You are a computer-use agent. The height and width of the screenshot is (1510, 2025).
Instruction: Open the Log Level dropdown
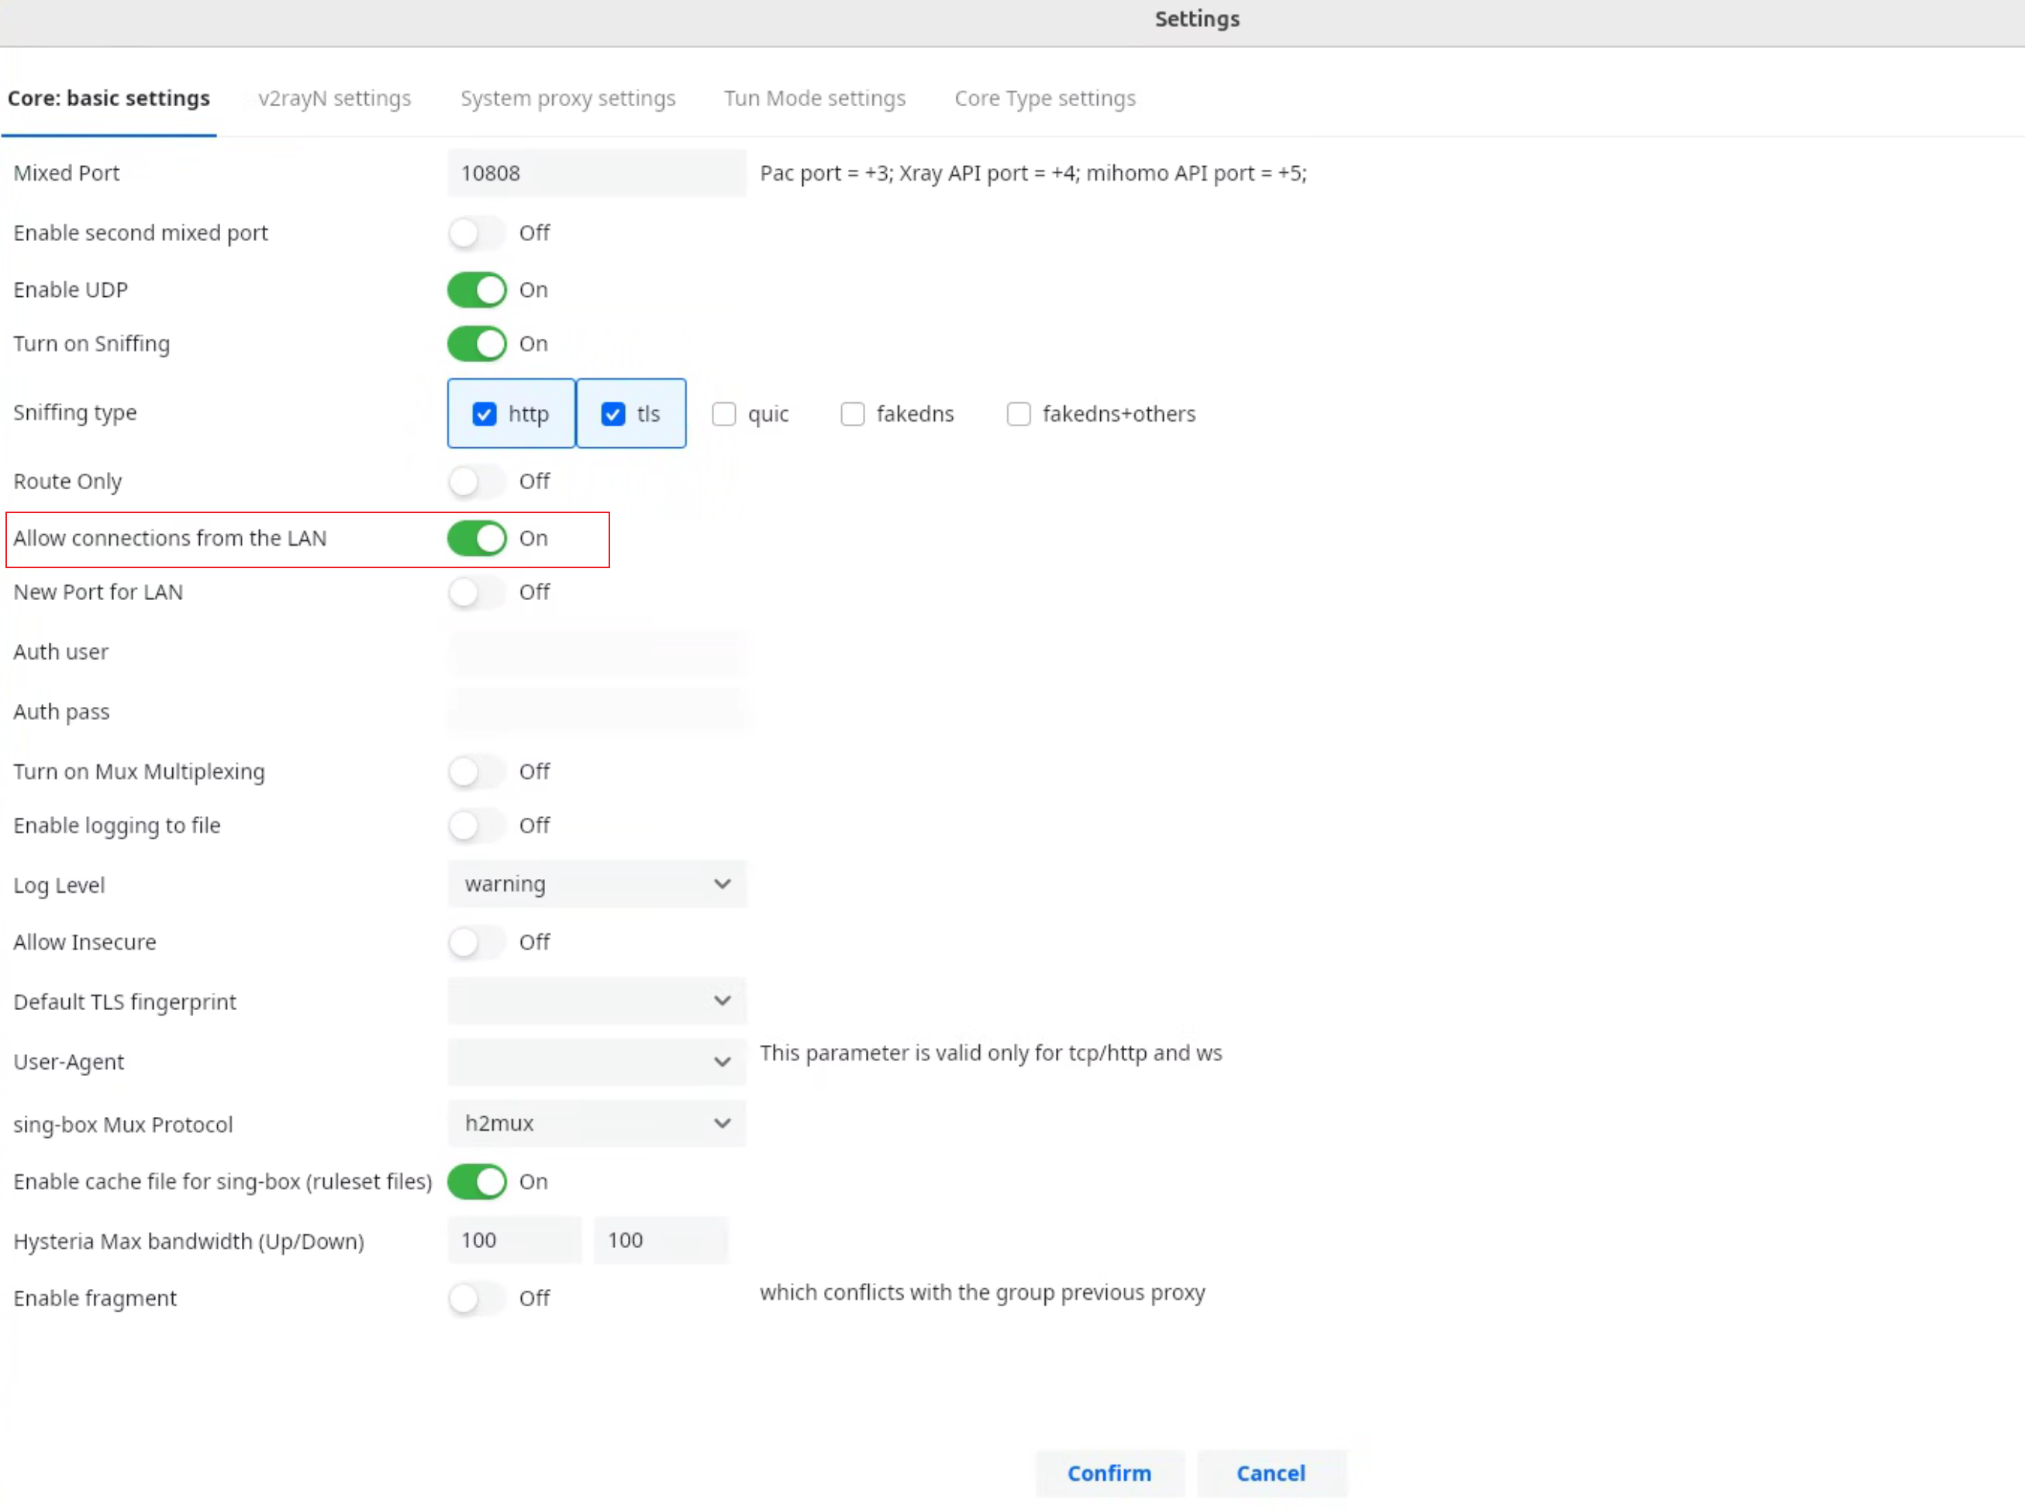(x=596, y=884)
